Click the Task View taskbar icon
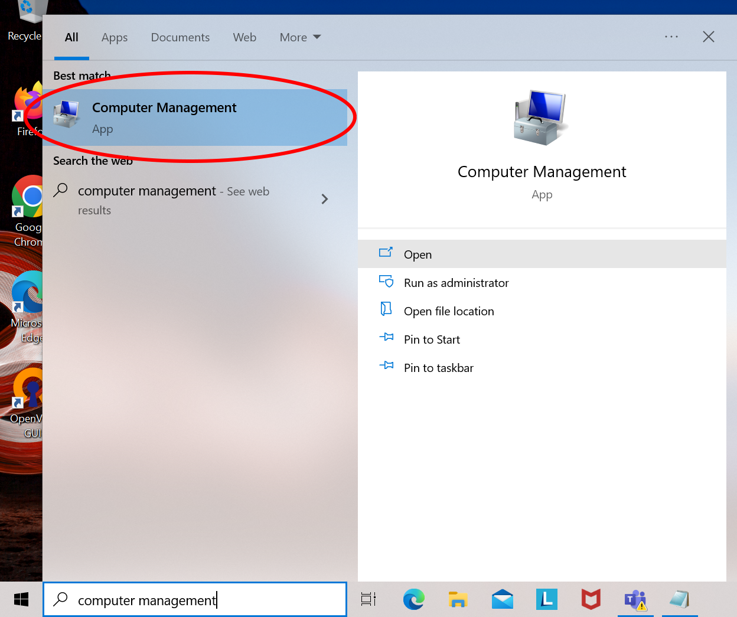737x617 pixels. (x=368, y=600)
